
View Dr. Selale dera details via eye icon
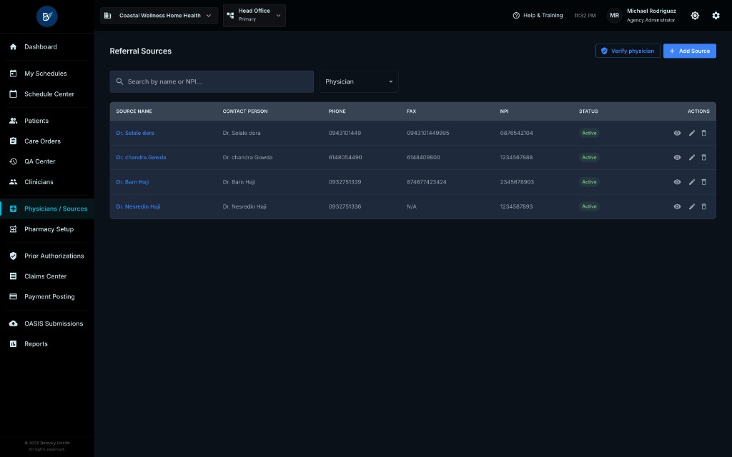(x=677, y=133)
